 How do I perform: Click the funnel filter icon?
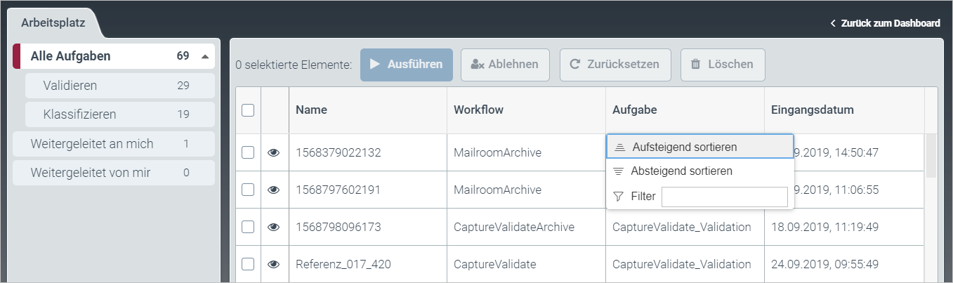619,197
